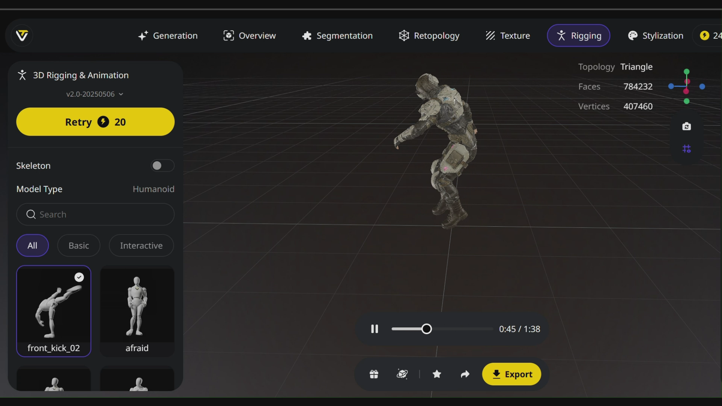Select the Interactive filter chip
The height and width of the screenshot is (406, 722).
pos(141,245)
